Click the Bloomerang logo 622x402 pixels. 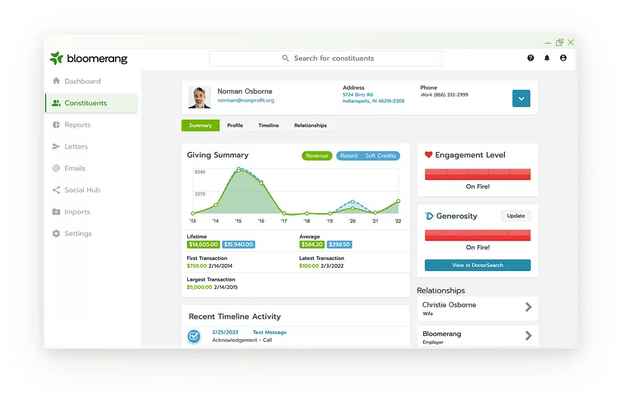pyautogui.click(x=88, y=58)
